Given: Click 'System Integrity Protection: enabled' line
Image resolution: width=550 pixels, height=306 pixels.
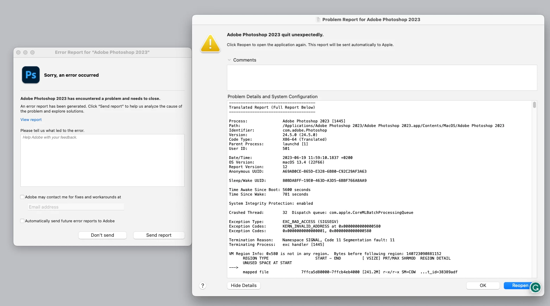Looking at the screenshot, I should (271, 204).
